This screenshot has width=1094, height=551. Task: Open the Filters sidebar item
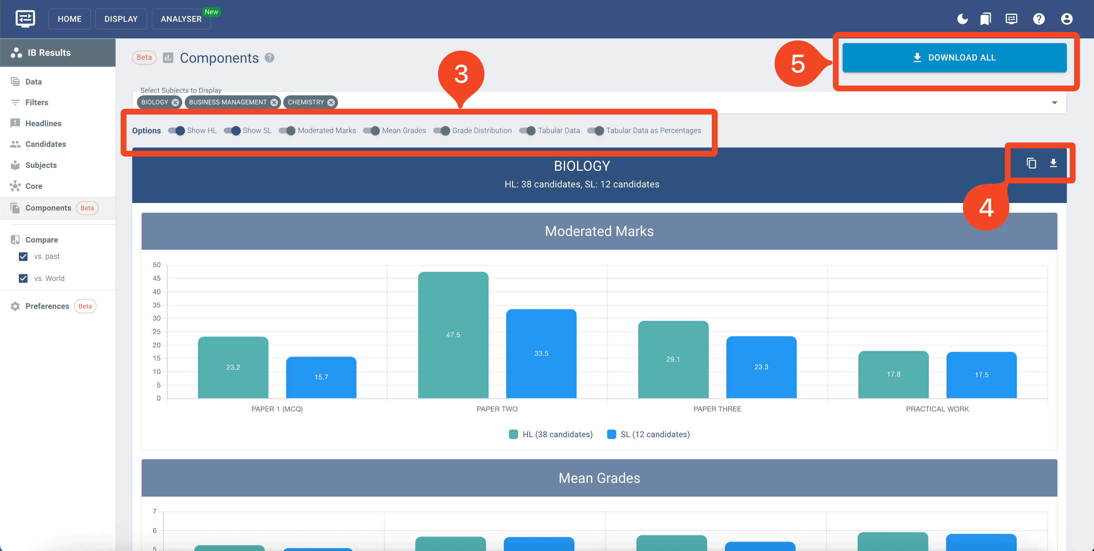point(58,102)
